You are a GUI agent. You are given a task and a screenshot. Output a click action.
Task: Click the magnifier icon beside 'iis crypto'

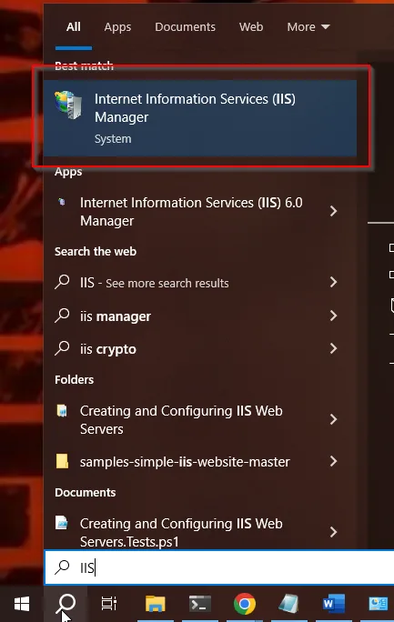click(62, 348)
